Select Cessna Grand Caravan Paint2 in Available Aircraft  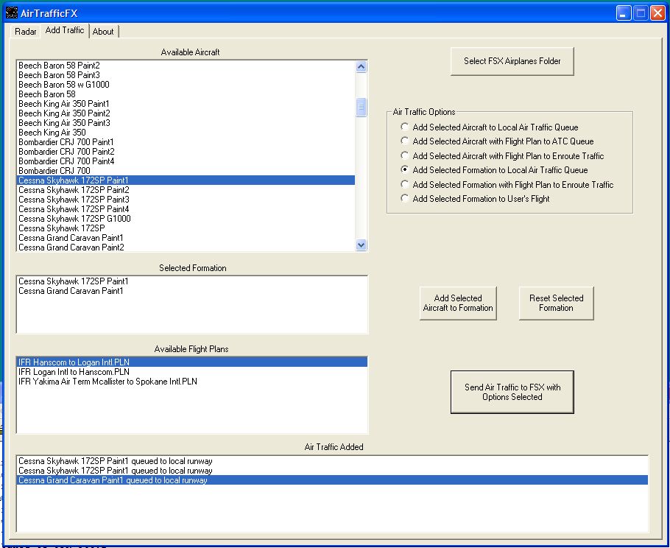pyautogui.click(x=186, y=247)
